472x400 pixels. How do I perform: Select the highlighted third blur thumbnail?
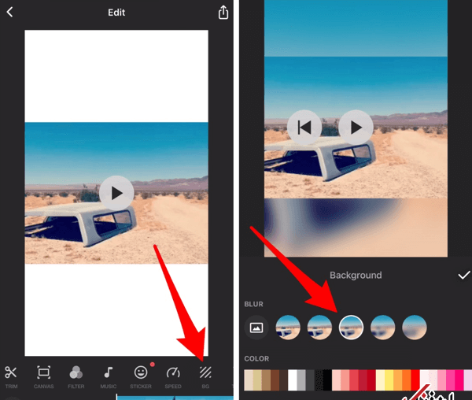[351, 328]
